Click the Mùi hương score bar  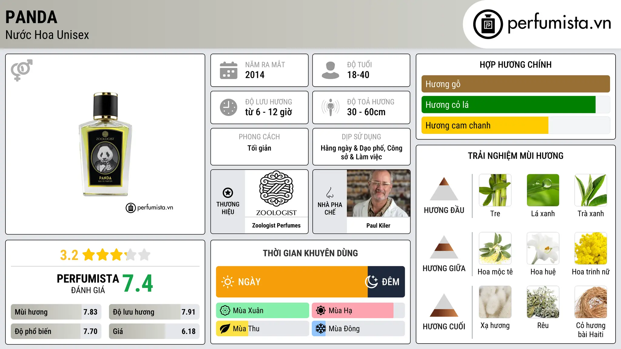pos(56,312)
